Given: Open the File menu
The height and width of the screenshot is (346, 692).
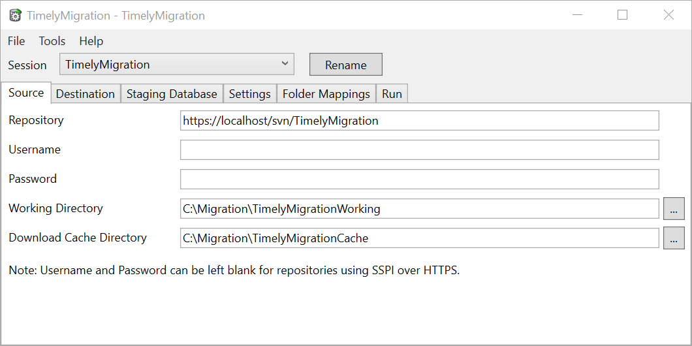Looking at the screenshot, I should click(16, 41).
